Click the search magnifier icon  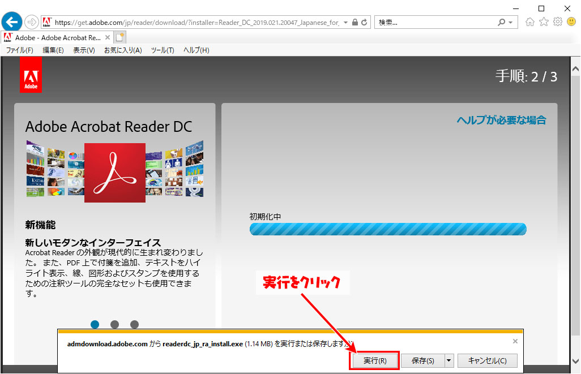501,22
